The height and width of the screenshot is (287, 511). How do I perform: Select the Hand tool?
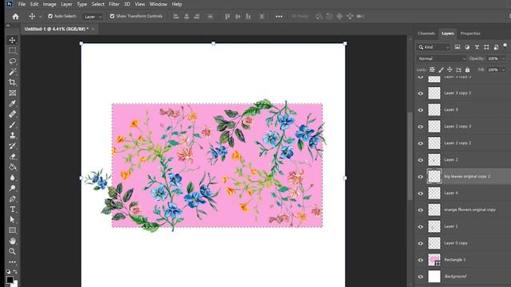tap(13, 241)
